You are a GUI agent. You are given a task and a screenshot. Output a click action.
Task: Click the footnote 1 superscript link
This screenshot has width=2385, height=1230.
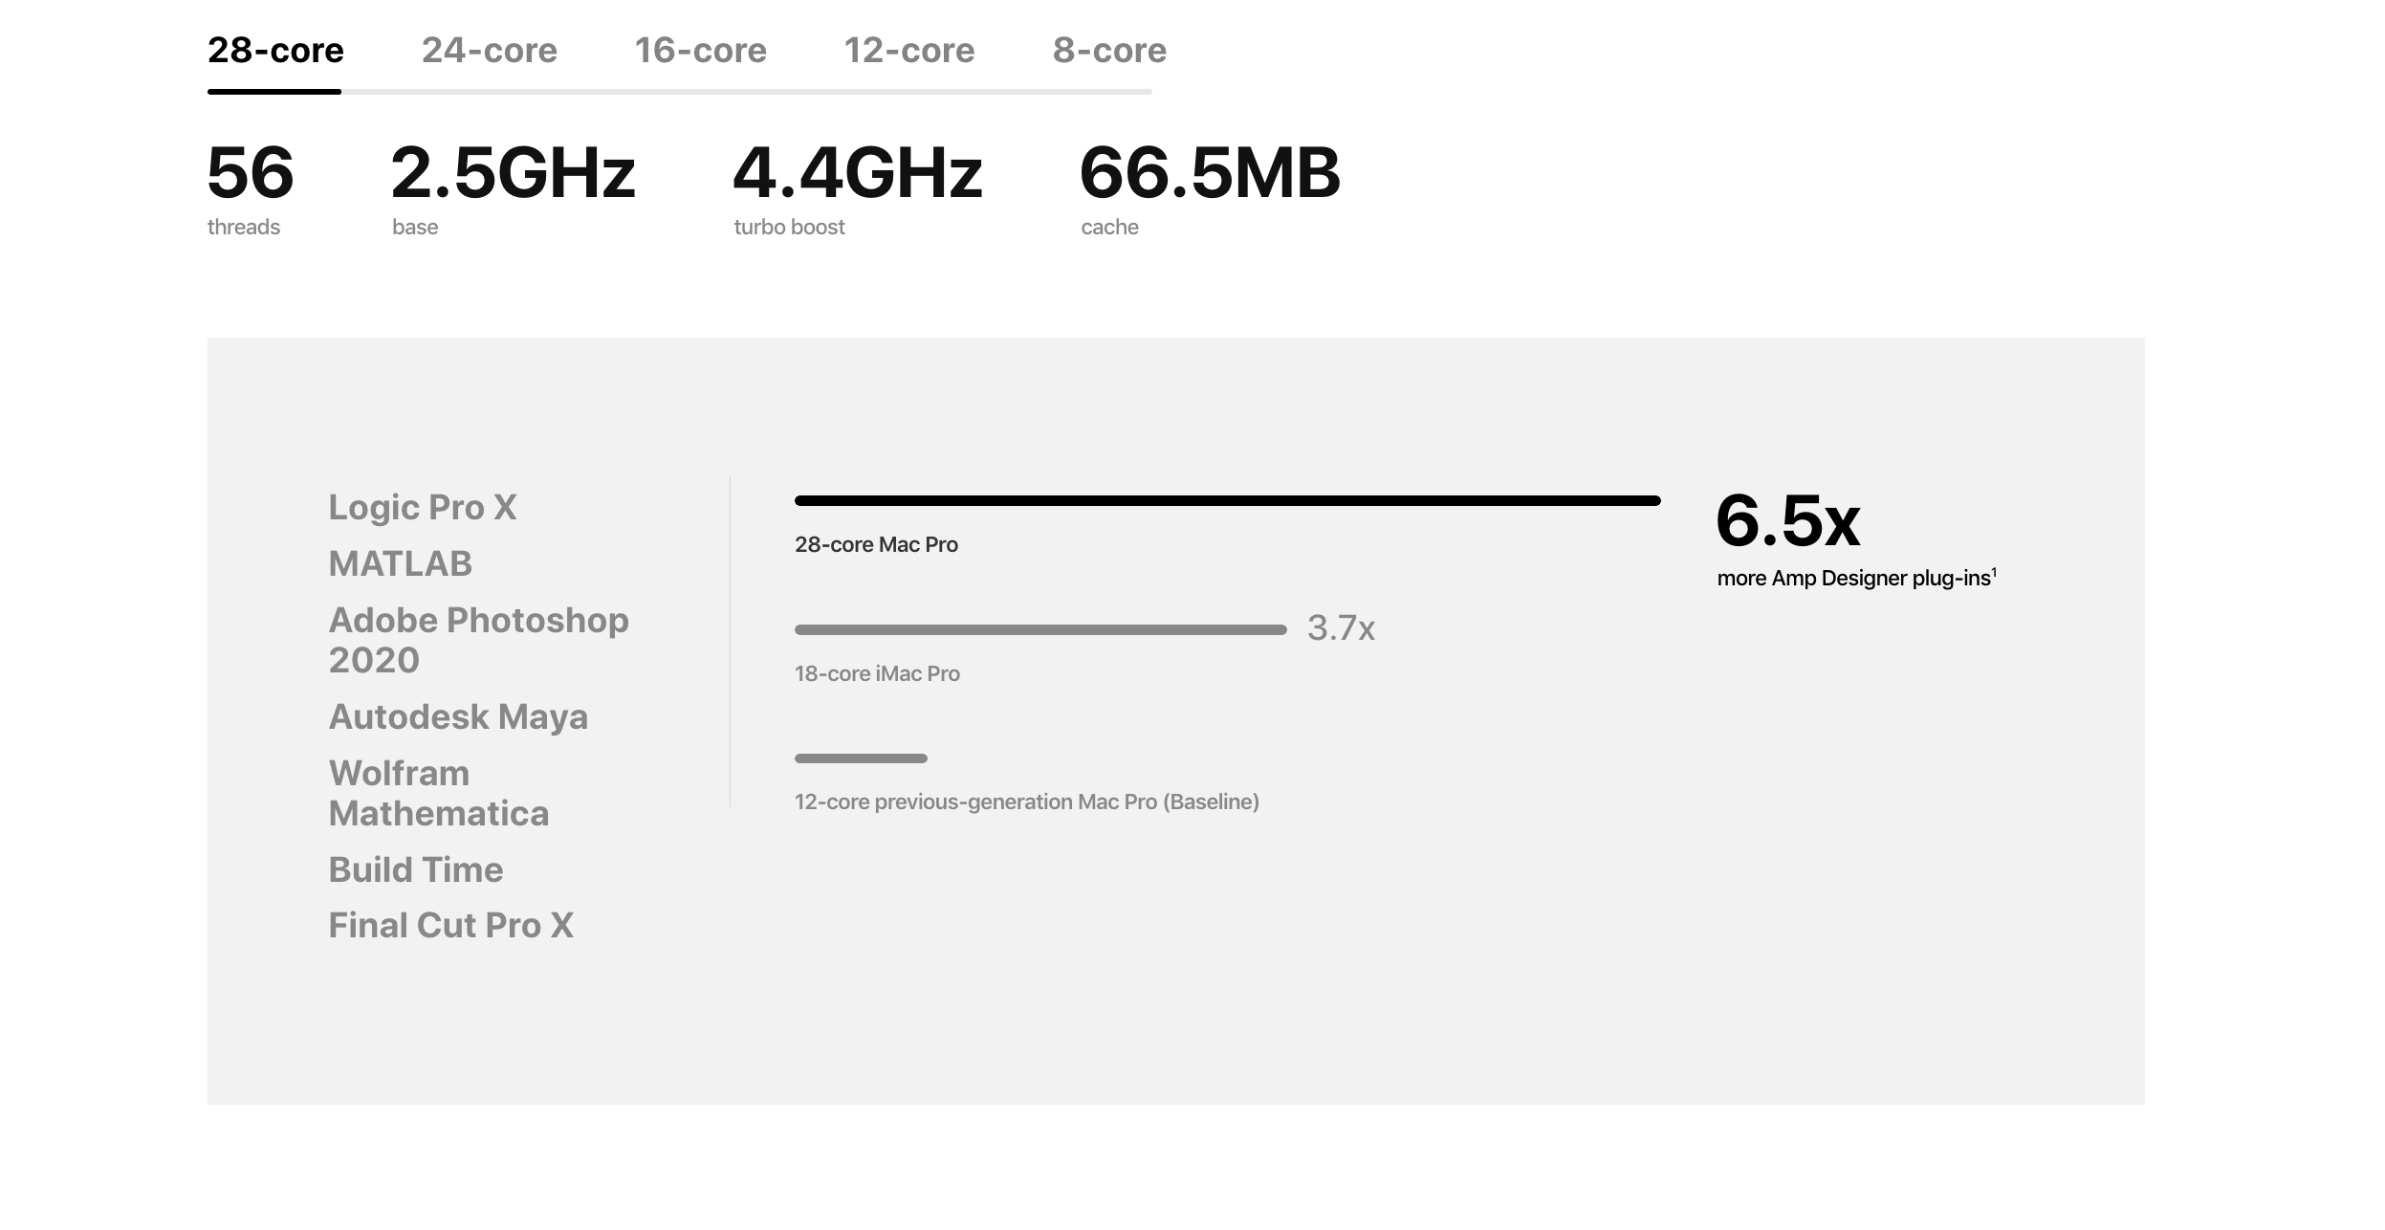tap(1993, 572)
